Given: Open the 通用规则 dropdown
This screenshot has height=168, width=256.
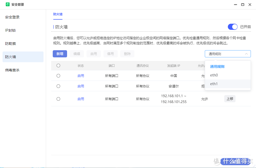Looking at the screenshot, I should [227, 54].
